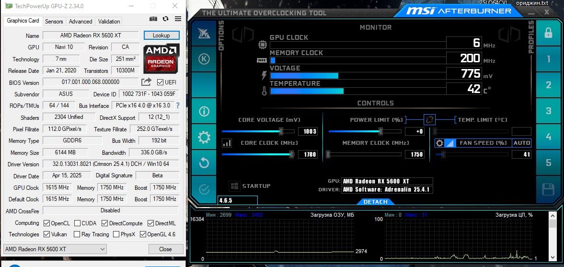The image size is (564, 267).
Task: Toggle the profiles lock icon
Action: pos(548,33)
